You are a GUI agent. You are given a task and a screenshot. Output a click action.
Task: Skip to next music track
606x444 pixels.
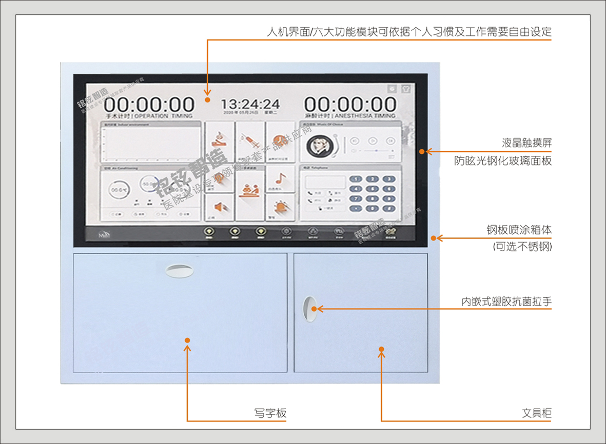[x=390, y=140]
